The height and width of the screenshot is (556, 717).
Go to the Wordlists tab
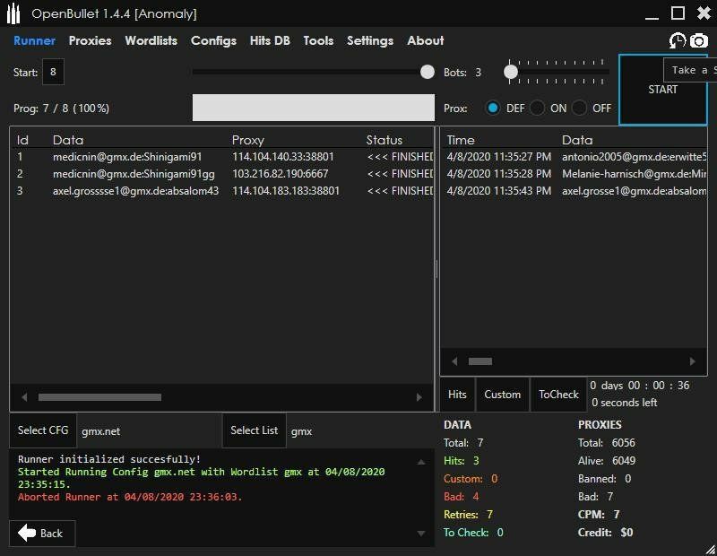[151, 40]
